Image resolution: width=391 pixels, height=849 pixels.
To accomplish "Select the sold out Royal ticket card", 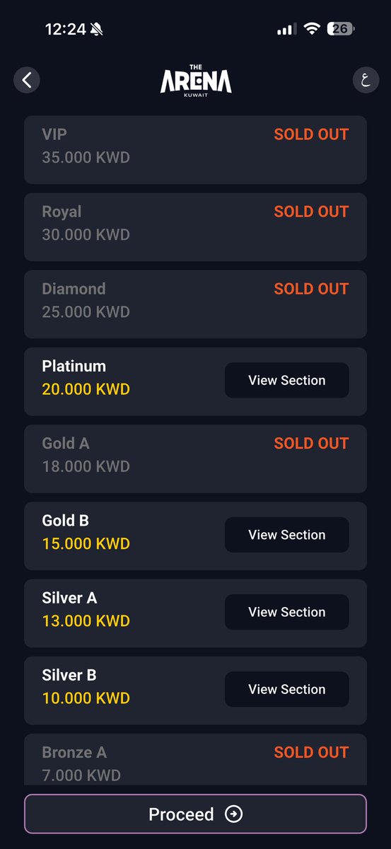I will pos(196,227).
